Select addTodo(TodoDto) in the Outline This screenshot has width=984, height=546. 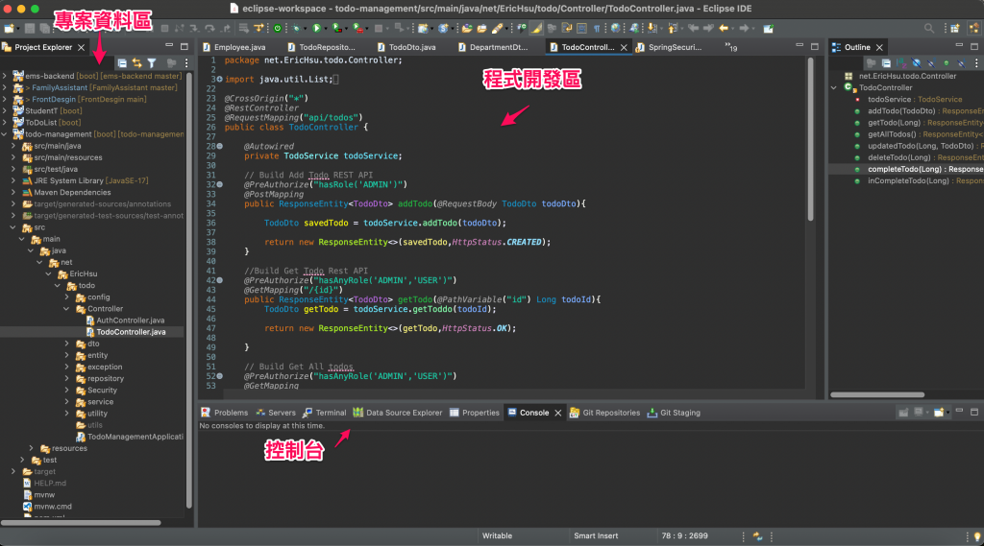pos(903,110)
